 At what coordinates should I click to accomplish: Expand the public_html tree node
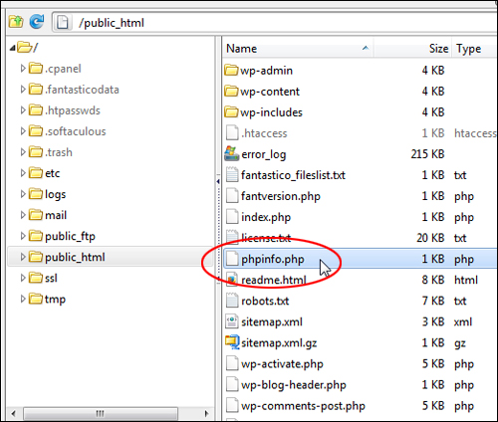coord(23,257)
